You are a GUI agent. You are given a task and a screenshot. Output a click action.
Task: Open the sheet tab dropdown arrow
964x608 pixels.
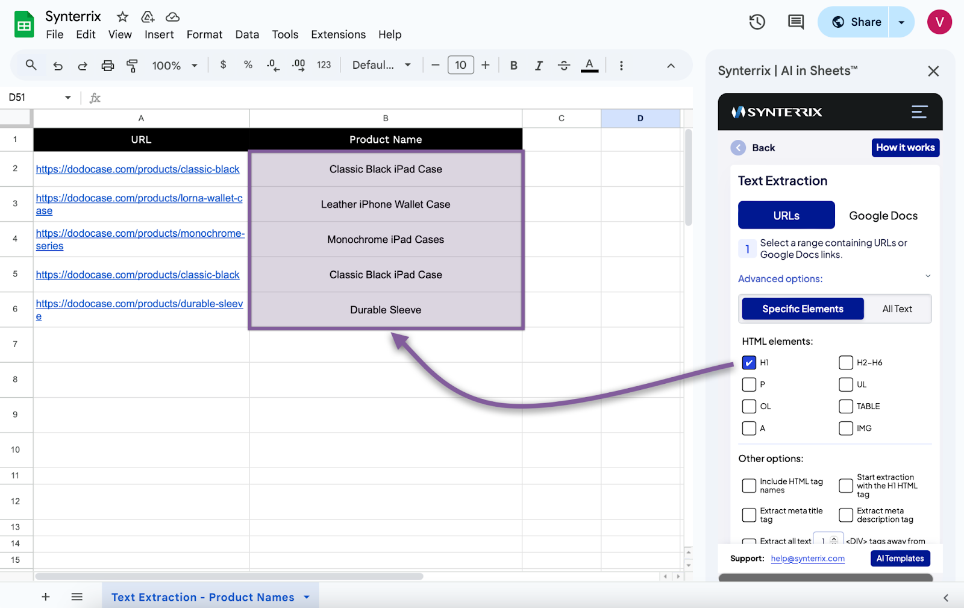pos(307,597)
